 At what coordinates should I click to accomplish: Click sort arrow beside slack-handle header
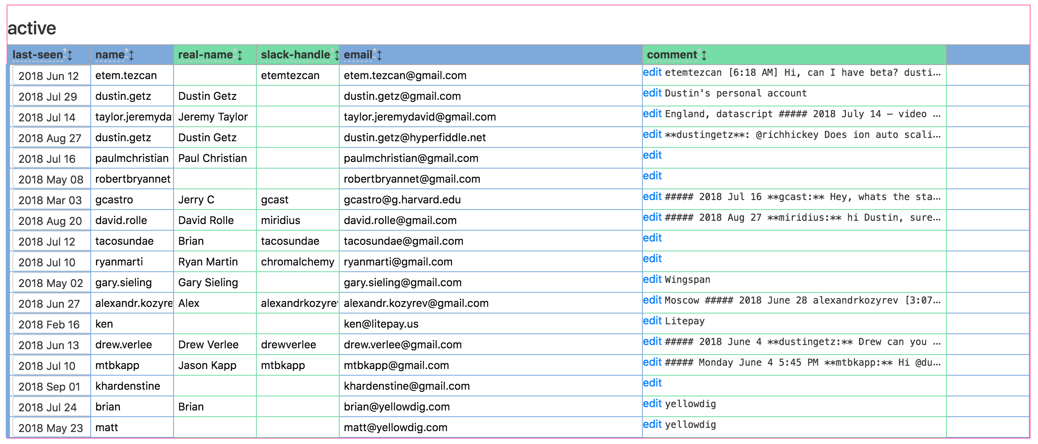(x=337, y=55)
